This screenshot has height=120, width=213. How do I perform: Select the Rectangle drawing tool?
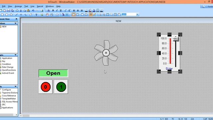pos(2,15)
